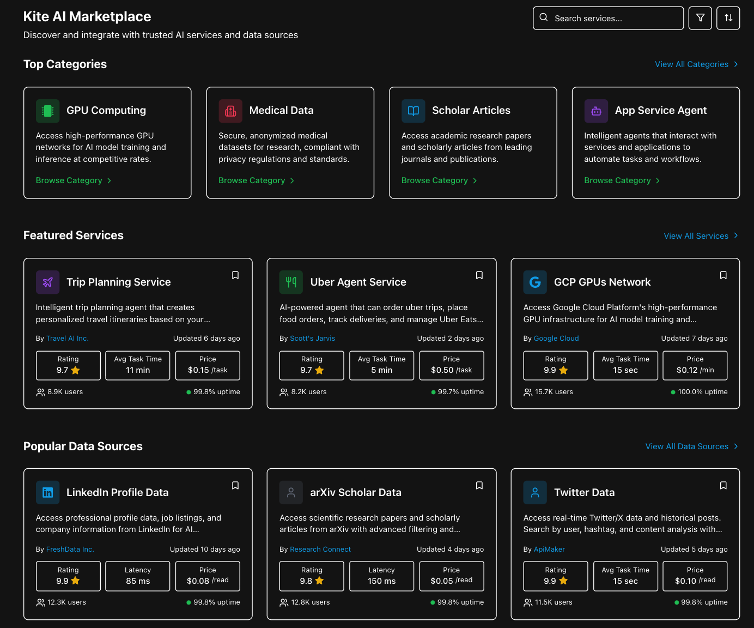The height and width of the screenshot is (628, 754).
Task: Click the Trip Planning Service plane icon
Action: (x=47, y=282)
